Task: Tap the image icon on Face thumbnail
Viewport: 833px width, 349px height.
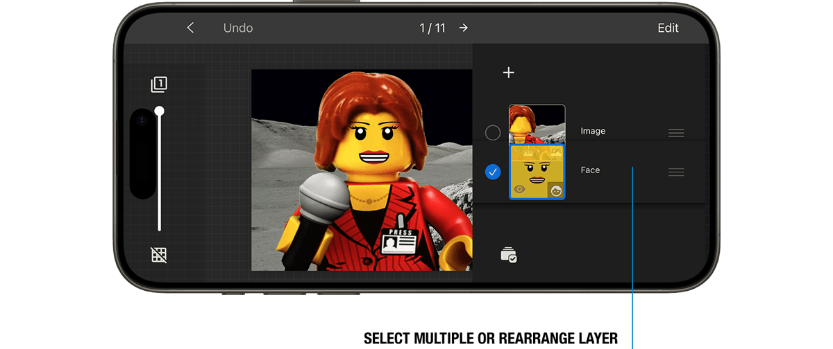Action: click(x=555, y=150)
